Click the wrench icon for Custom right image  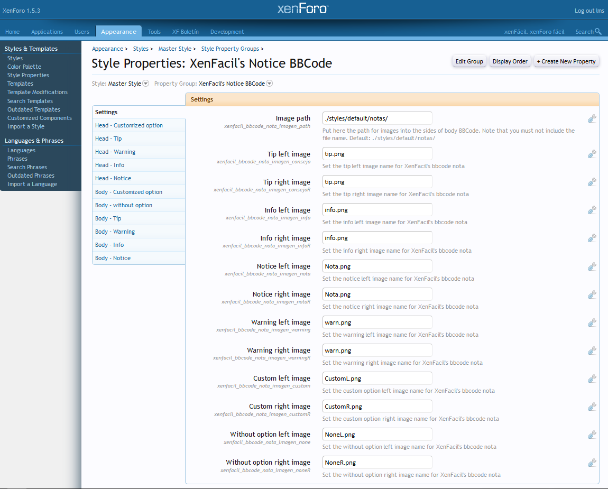point(592,407)
